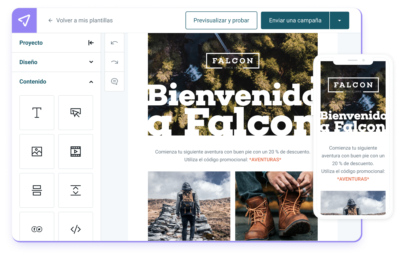The height and width of the screenshot is (258, 405).
Task: Select the HTML code content block
Action: coord(76,226)
